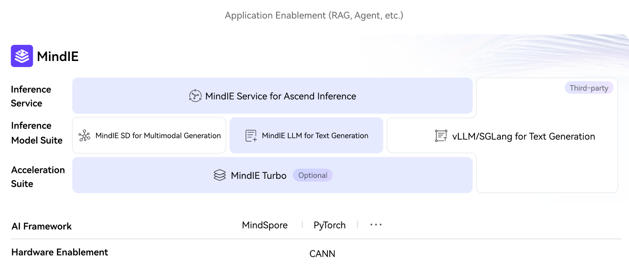
Task: Open MindIE SD for Multimodal Generation
Action: click(x=158, y=135)
